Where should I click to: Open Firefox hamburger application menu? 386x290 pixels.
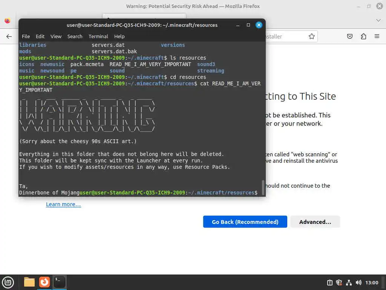[x=377, y=37]
